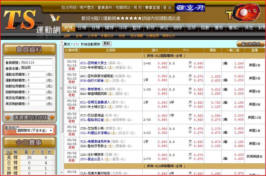Screen dimensions: 266x176
Task: Click the ATL-亞特蘭大勇士 team name
Action: [x=94, y=63]
